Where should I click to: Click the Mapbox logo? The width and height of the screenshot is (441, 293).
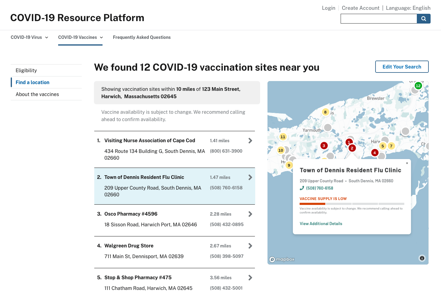coord(282,259)
